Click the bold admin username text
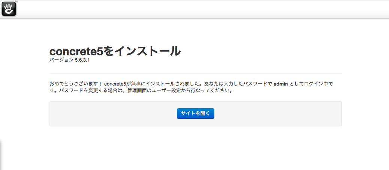 click(x=281, y=84)
